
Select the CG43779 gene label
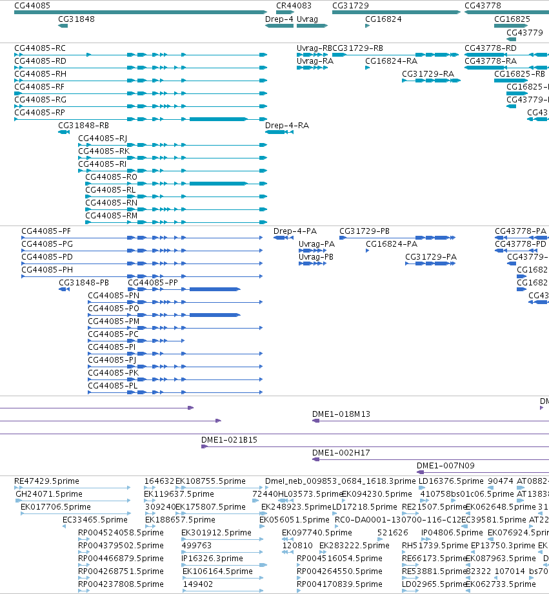tap(524, 33)
